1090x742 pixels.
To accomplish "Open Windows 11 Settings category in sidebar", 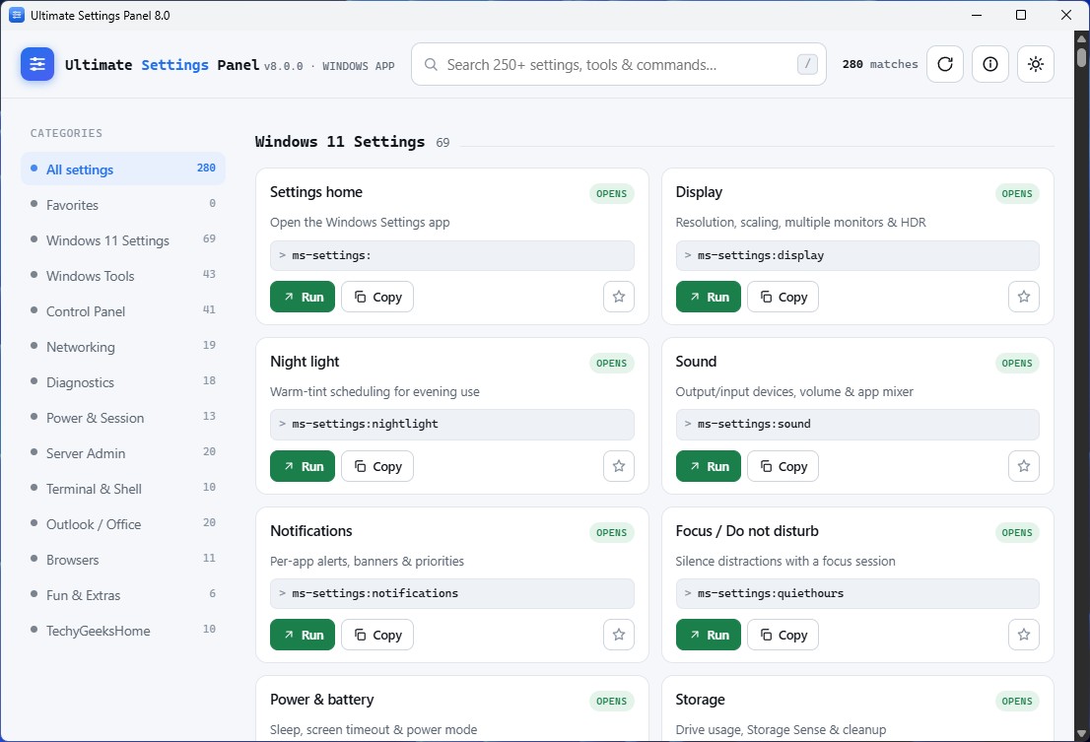I will pos(123,239).
